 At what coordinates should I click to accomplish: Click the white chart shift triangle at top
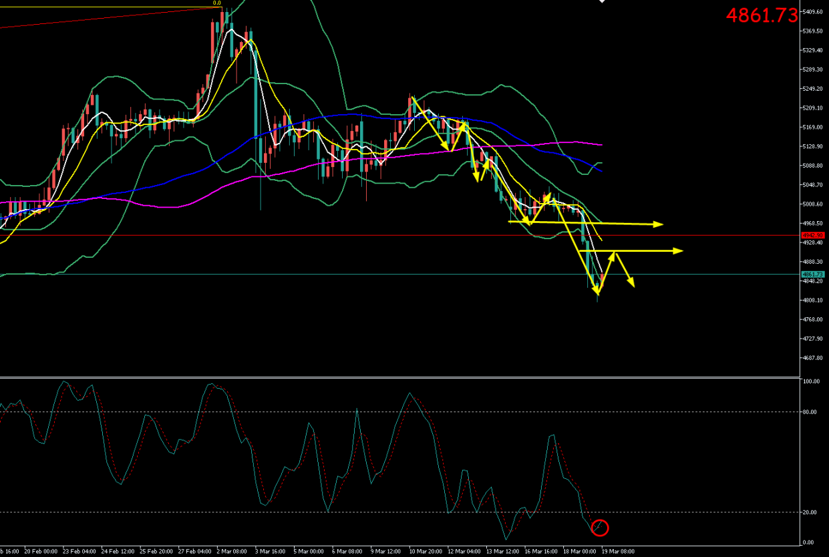(x=602, y=2)
